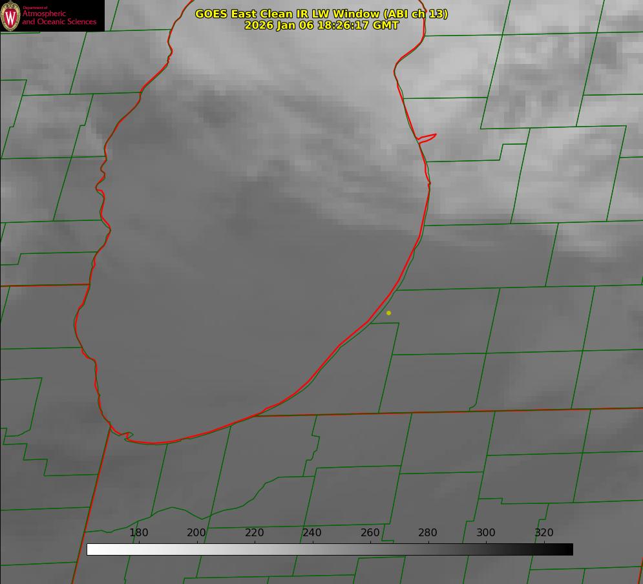Click the 18:26:17 GMT timestamp text
643x584 pixels.
tap(357, 25)
